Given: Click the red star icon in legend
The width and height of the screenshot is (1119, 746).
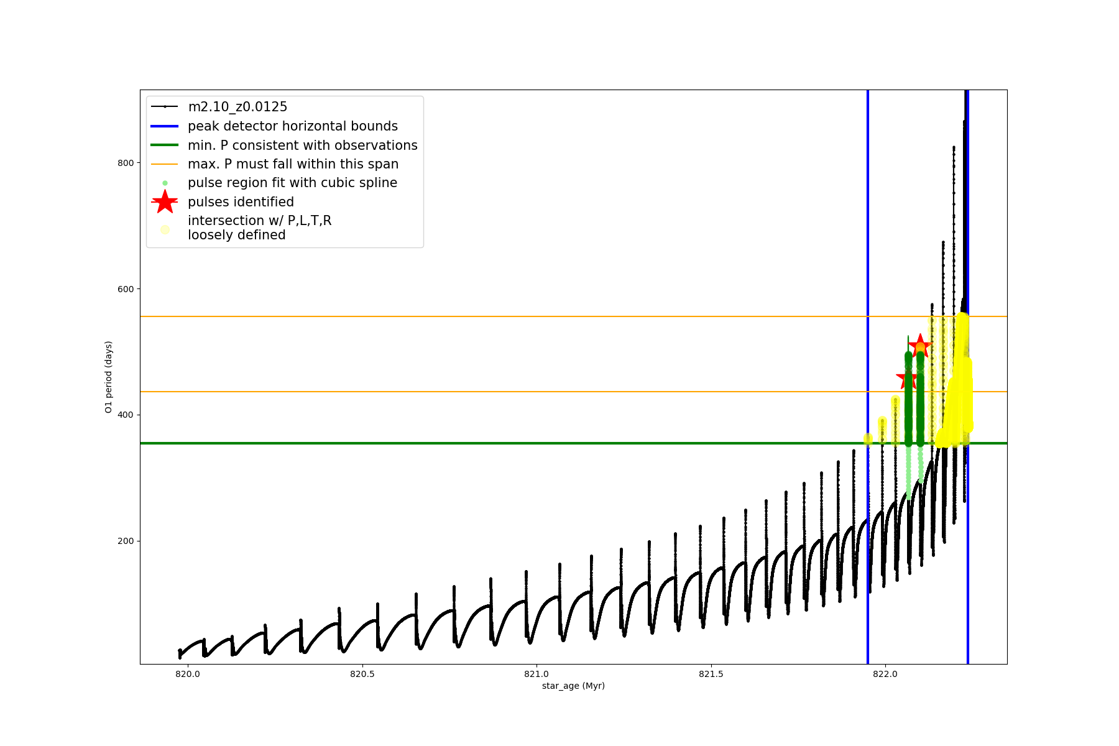Looking at the screenshot, I should (165, 202).
